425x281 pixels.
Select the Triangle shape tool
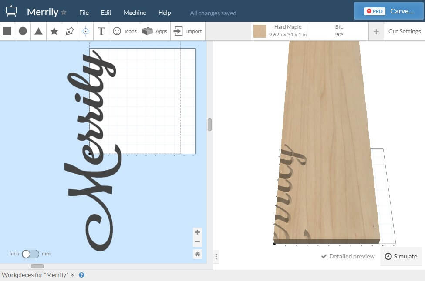38,31
